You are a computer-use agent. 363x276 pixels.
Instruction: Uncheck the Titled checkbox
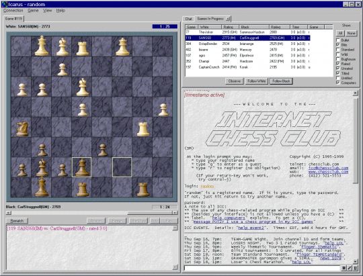click(337, 73)
